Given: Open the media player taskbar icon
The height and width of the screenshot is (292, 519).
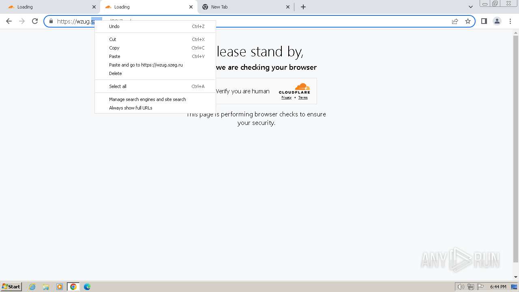Looking at the screenshot, I should [60, 287].
